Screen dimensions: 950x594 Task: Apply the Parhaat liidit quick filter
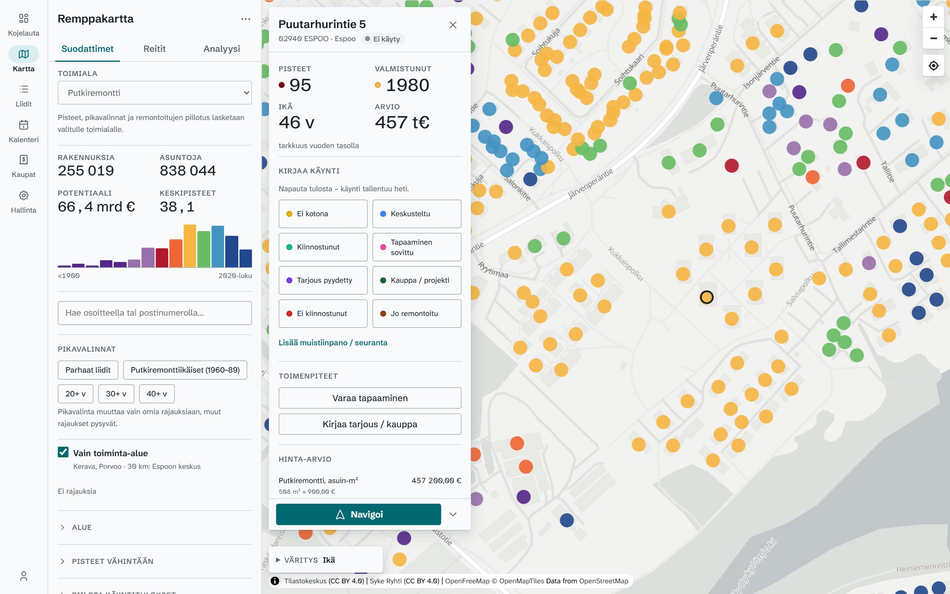point(88,370)
